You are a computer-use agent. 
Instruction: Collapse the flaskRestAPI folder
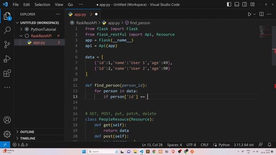coord(21,36)
